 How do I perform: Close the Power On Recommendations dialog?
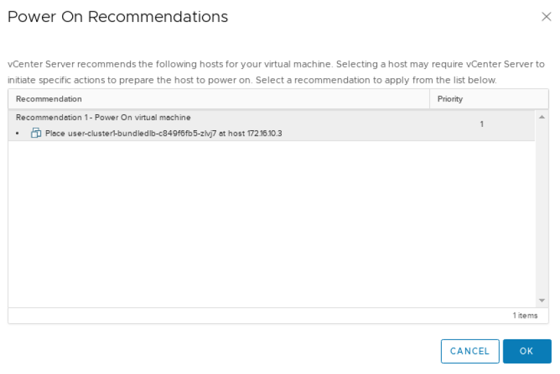[546, 17]
